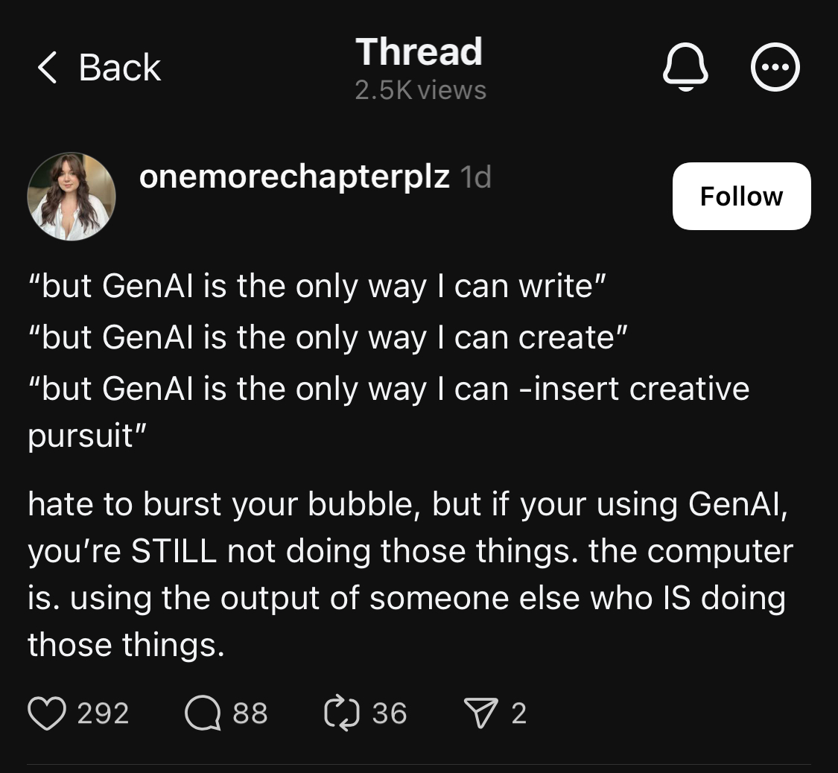838x773 pixels.
Task: Like the post with the heart icon
Action: (48, 713)
